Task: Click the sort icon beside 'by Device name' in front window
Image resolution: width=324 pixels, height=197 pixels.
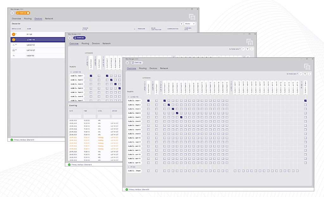Action: (301, 74)
